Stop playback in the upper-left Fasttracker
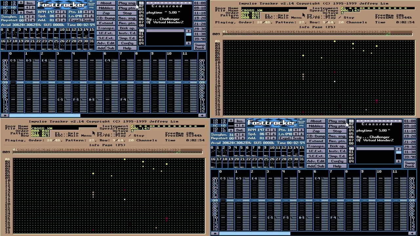This screenshot has width=420, height=236. pos(127,13)
